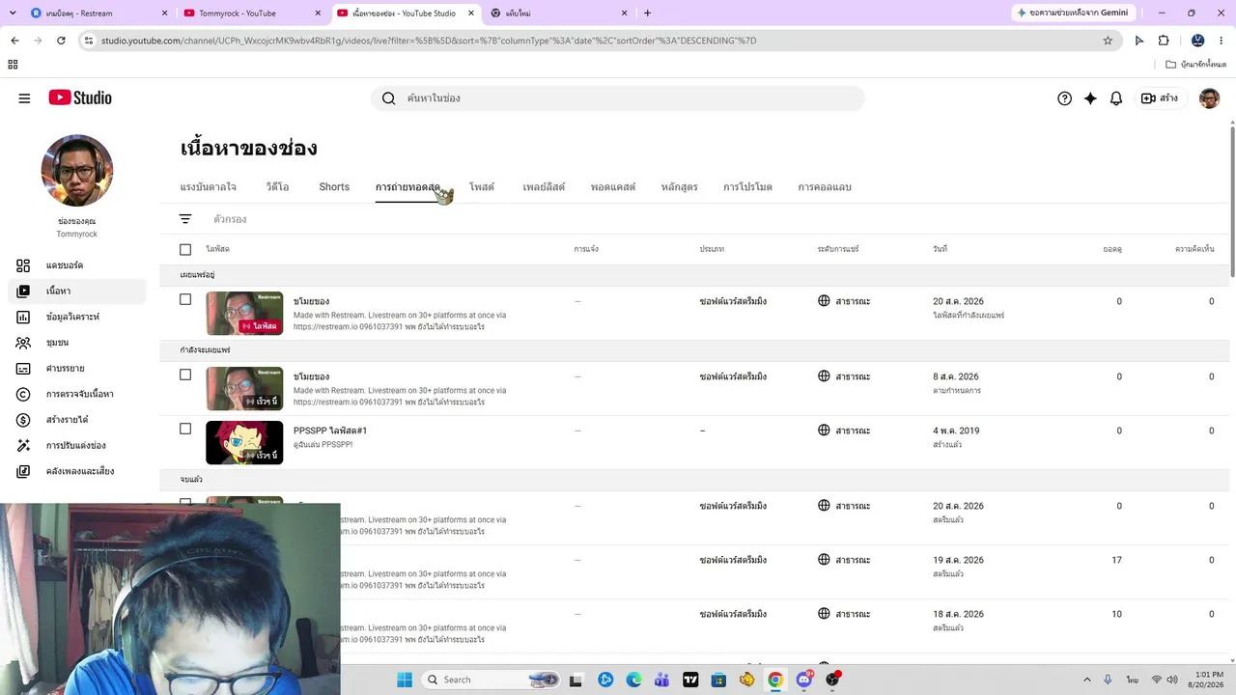Click the YouTube Studio logo

click(80, 97)
